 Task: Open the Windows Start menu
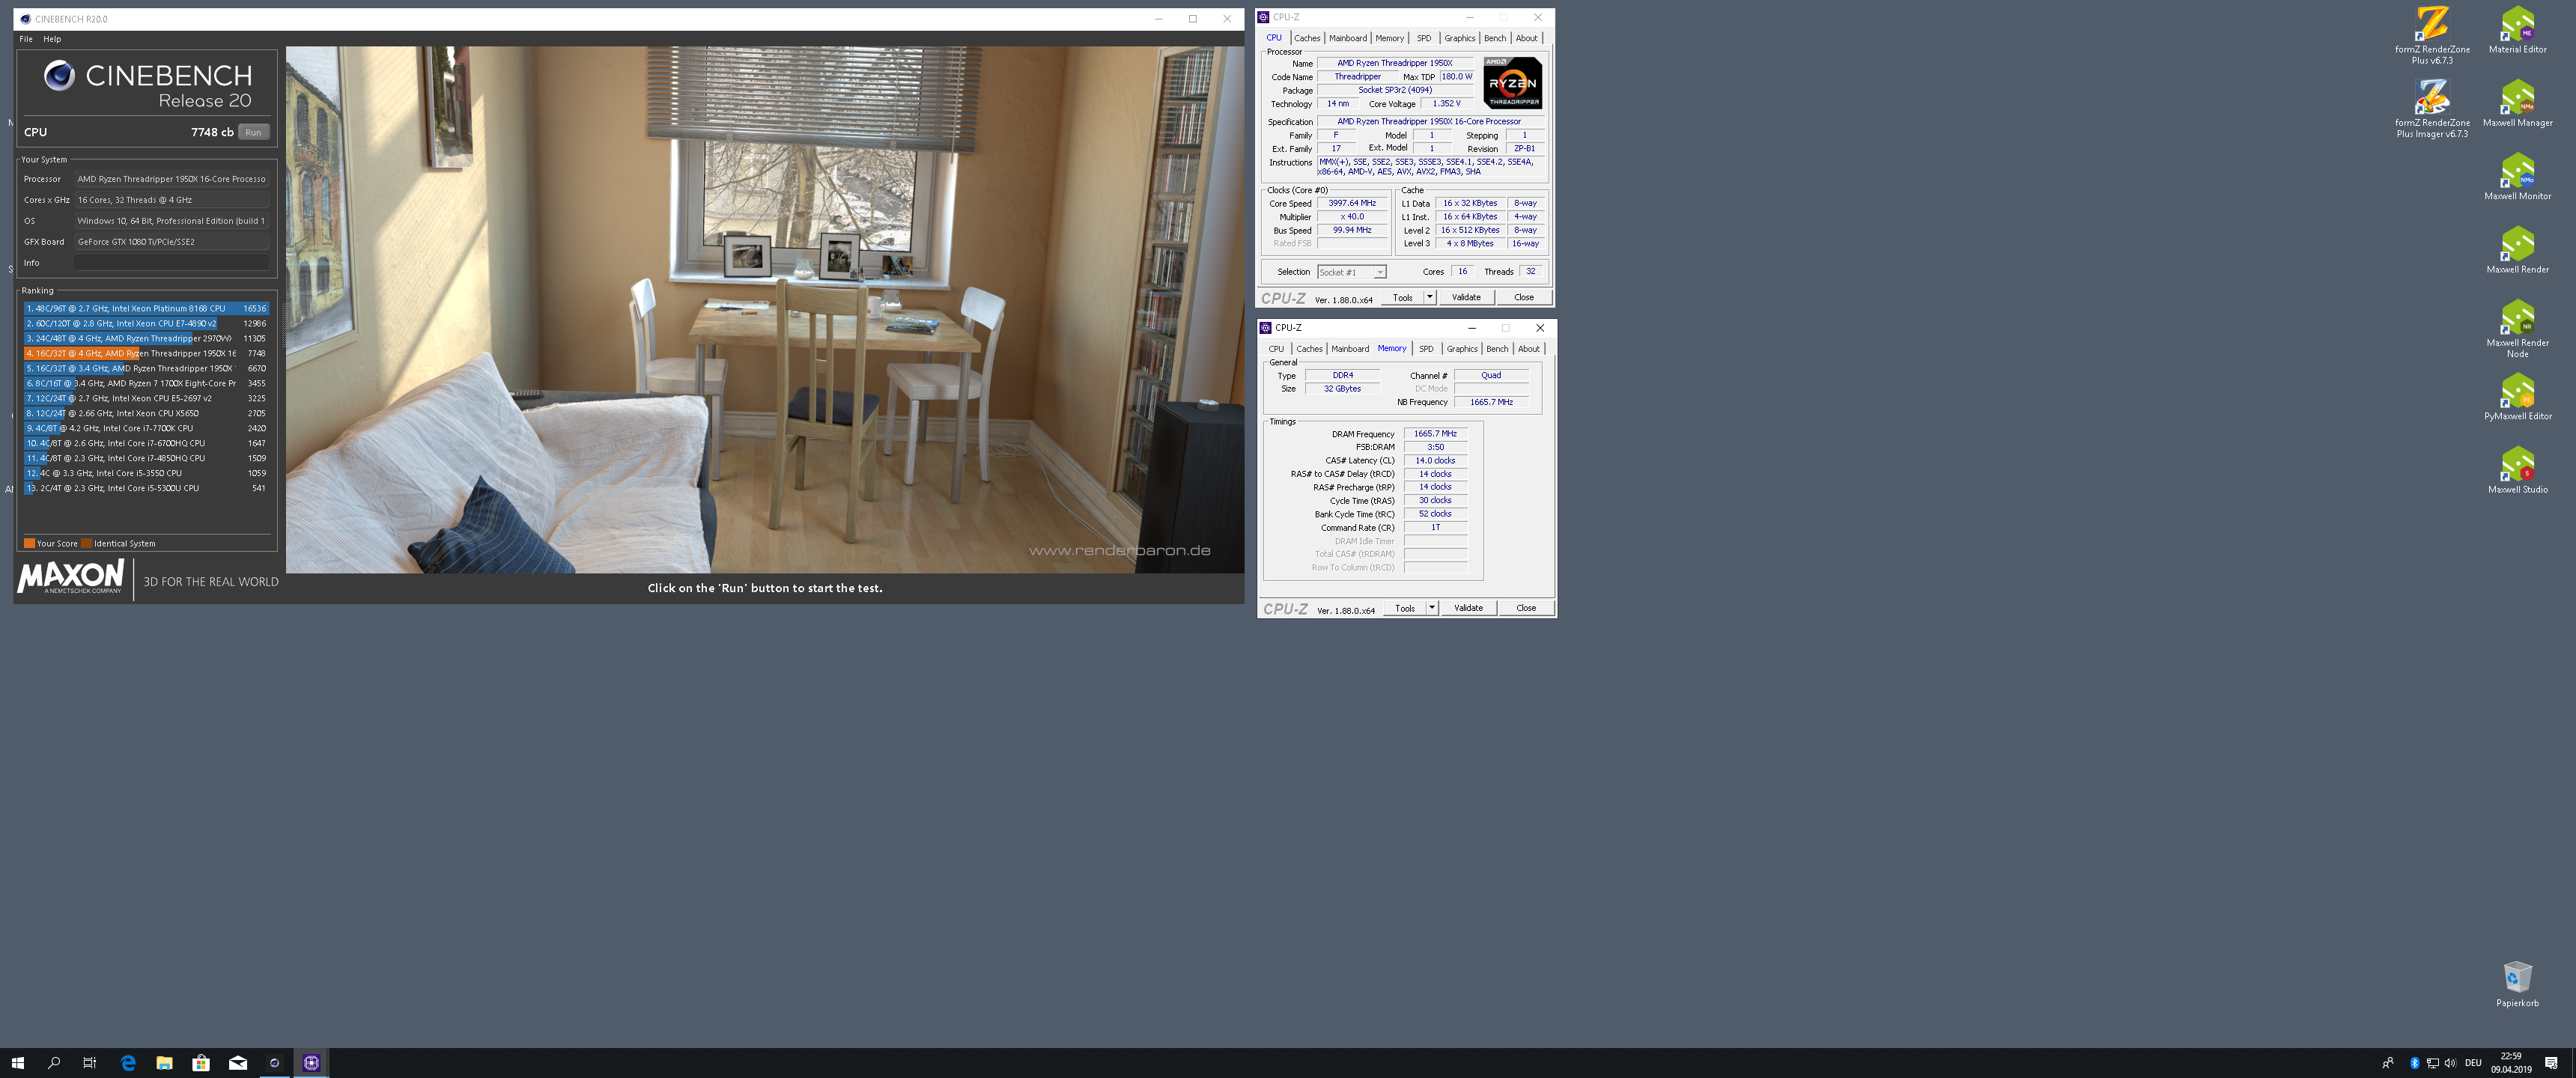click(17, 1063)
